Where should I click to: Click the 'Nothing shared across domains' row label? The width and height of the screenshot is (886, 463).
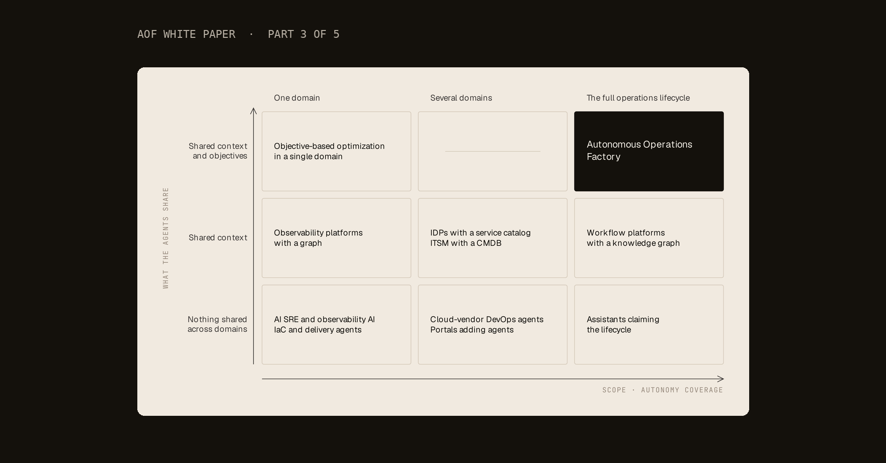(217, 324)
